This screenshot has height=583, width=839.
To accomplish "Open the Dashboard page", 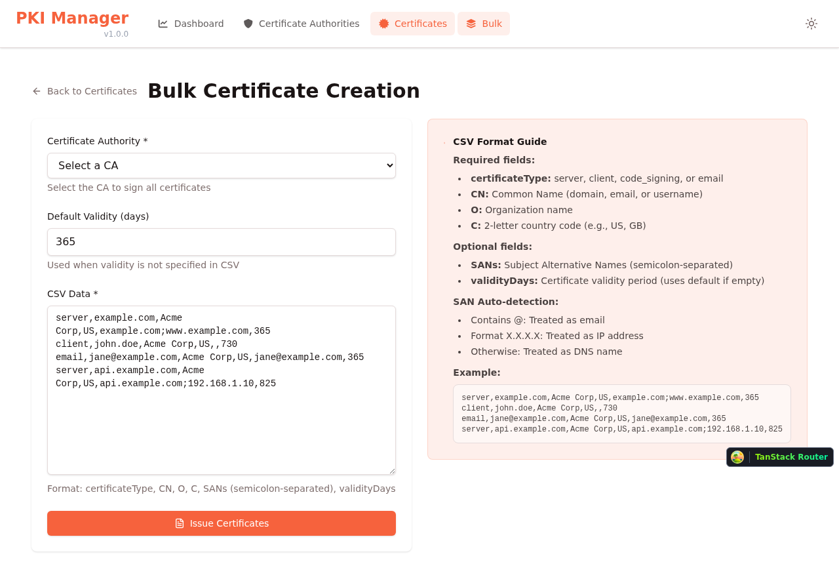I will click(x=191, y=24).
